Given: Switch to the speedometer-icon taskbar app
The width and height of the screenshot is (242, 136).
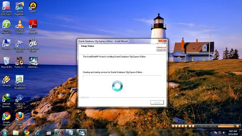Looking at the screenshot, I should tap(60, 133).
